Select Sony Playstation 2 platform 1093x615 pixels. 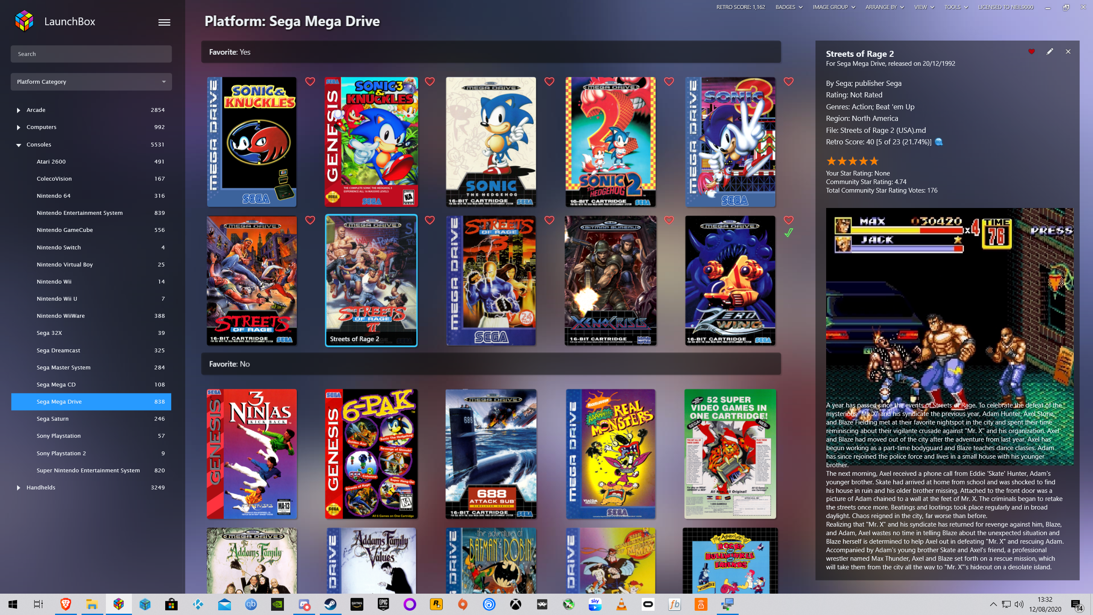(x=91, y=453)
